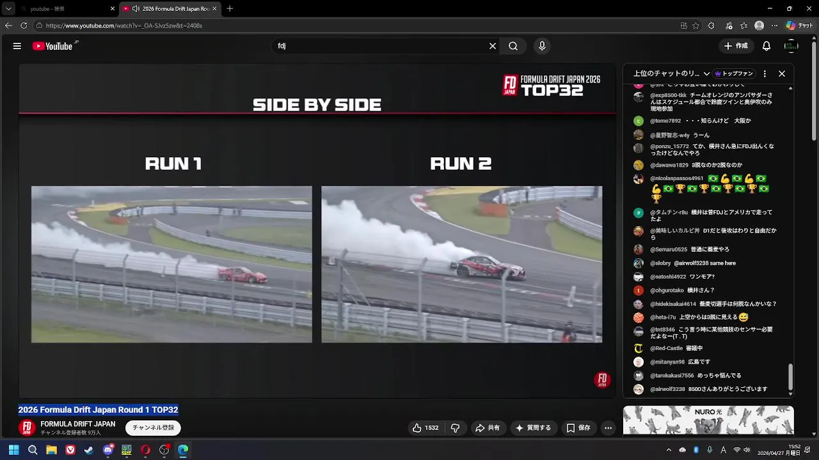Viewport: 819px width, 460px height.
Task: Select the 2026 Formula Drift Japan tab
Action: pyautogui.click(x=170, y=9)
